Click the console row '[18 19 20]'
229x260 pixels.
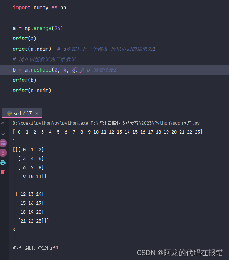point(31,212)
